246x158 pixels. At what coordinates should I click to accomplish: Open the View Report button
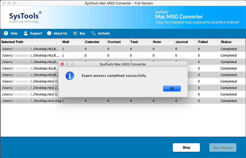point(223,148)
